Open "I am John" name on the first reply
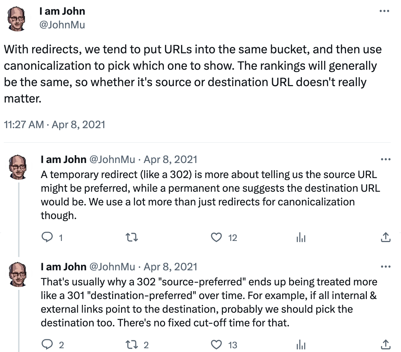The width and height of the screenshot is (401, 352). (x=63, y=160)
